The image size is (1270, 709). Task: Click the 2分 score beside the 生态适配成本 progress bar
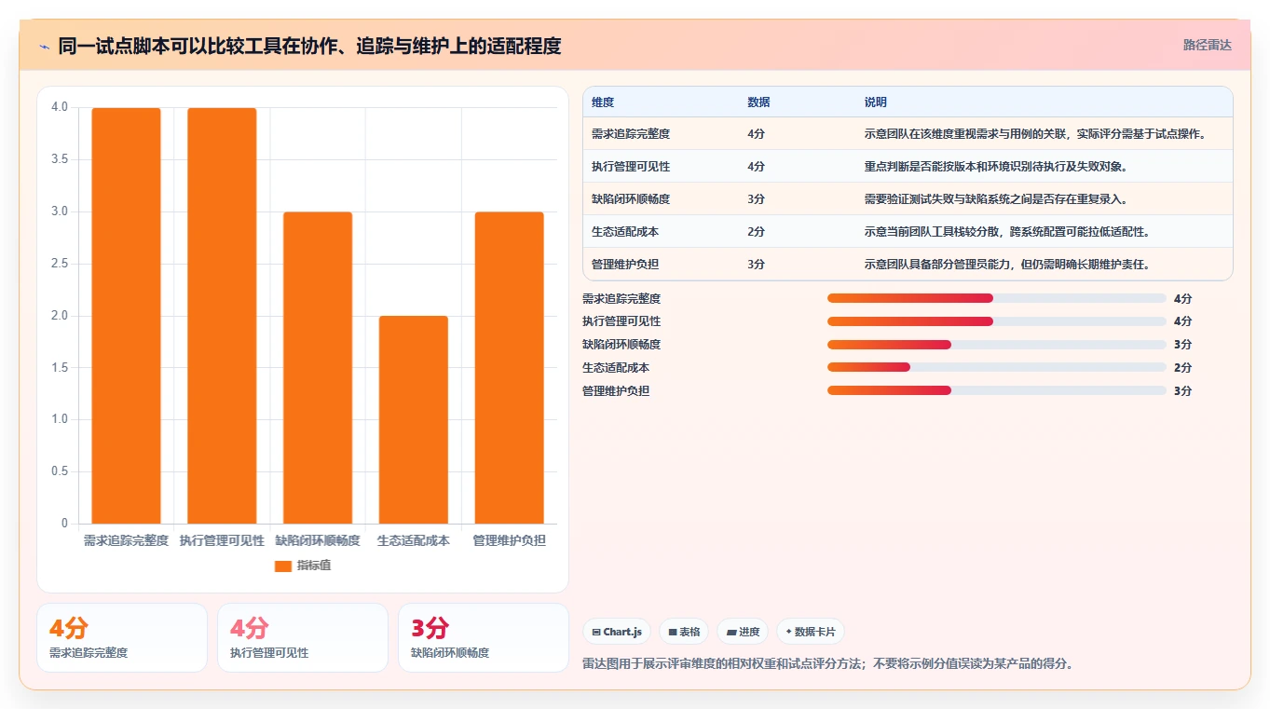pos(1182,368)
